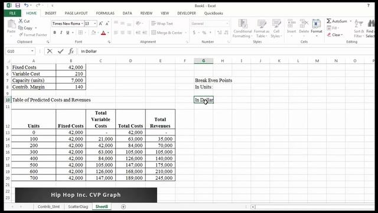Click the Clear eraser button
This screenshot has width=378, height=213.
click(335, 35)
